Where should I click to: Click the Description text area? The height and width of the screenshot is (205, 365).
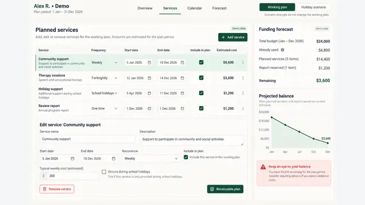point(192,141)
